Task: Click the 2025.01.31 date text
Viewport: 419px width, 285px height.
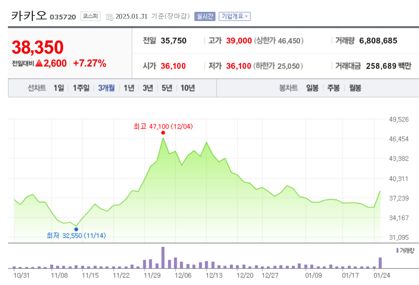Action: point(131,16)
